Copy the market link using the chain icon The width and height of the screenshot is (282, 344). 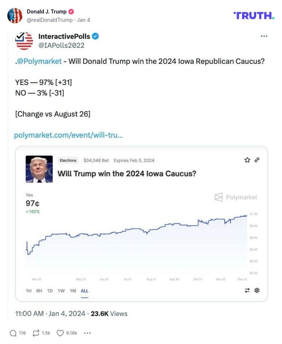[x=257, y=160]
